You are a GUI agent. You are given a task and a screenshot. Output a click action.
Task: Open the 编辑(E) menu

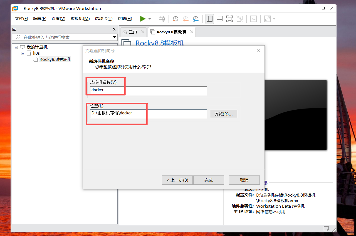(40, 19)
